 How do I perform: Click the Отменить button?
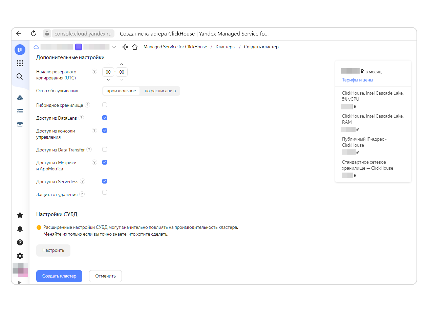pyautogui.click(x=105, y=276)
